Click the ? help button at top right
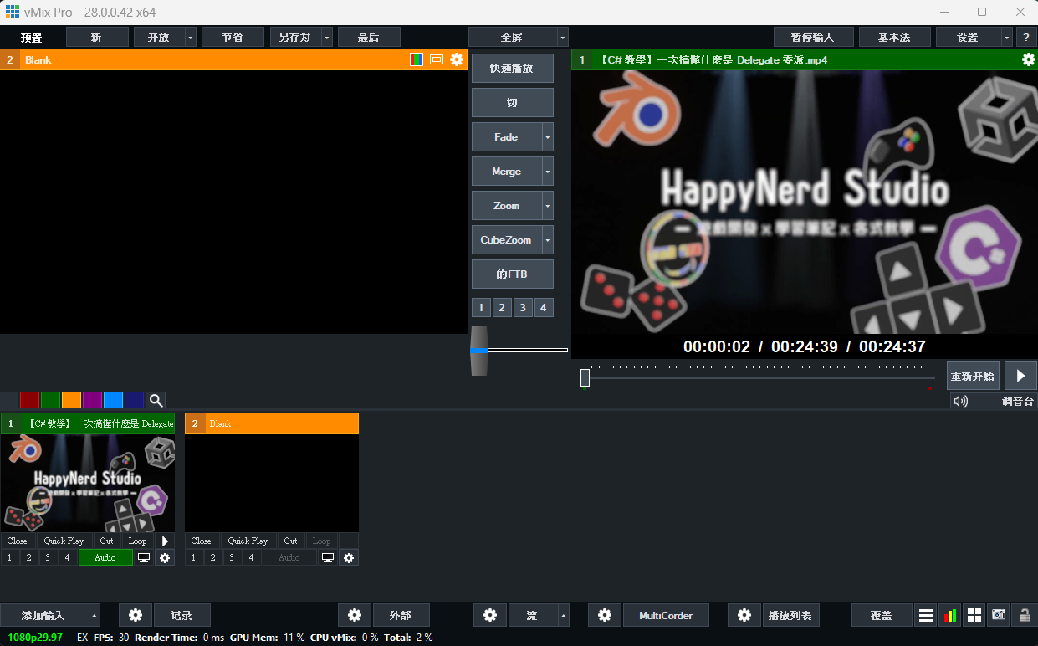The width and height of the screenshot is (1038, 646). pyautogui.click(x=1026, y=37)
